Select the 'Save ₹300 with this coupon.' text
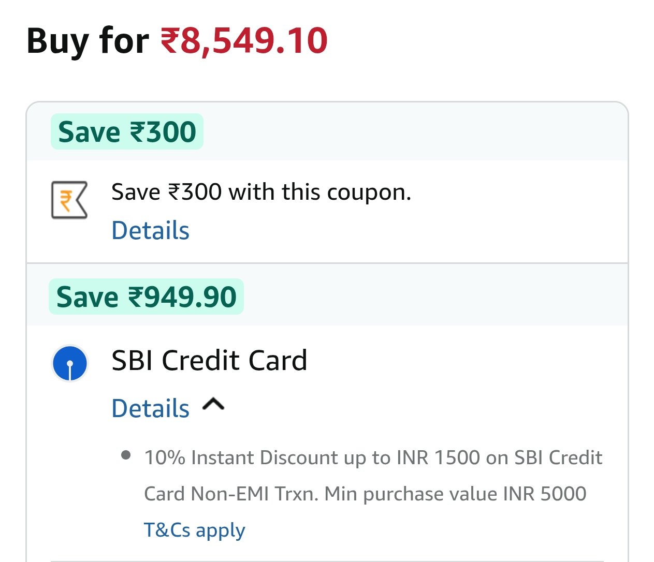 pos(261,192)
